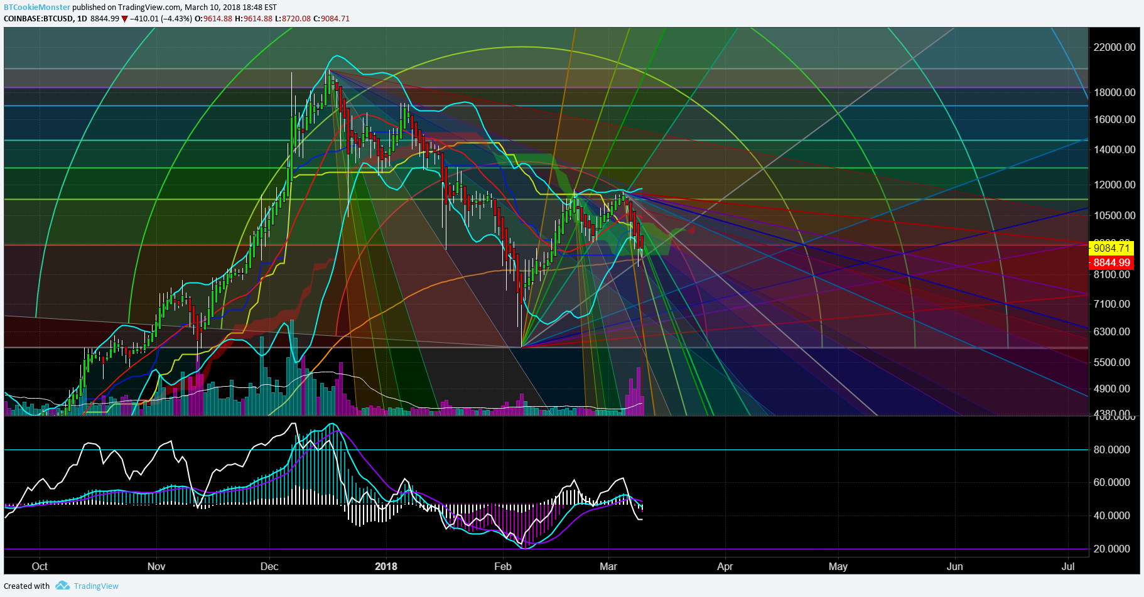Click the 80.0000 indicator axis value
1144x597 pixels.
point(1111,449)
